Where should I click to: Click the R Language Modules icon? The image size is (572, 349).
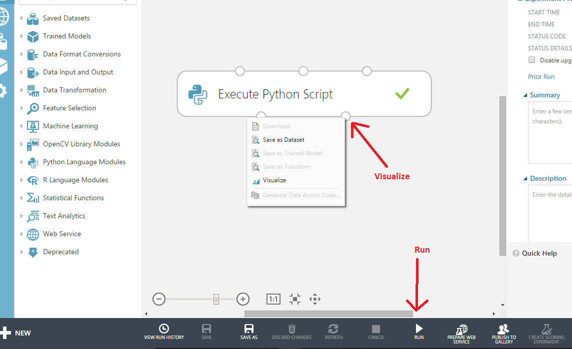tap(33, 180)
